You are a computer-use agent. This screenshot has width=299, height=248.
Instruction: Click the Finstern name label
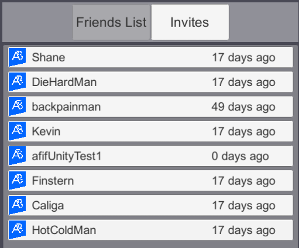(53, 181)
